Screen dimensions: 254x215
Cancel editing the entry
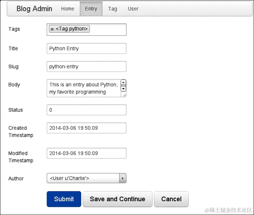coord(171,199)
